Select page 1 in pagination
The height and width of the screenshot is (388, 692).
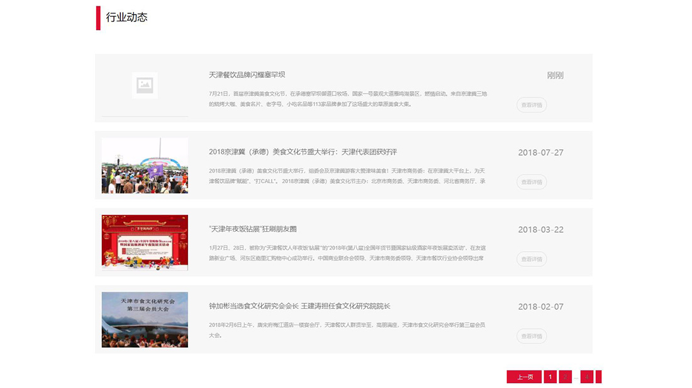click(550, 377)
